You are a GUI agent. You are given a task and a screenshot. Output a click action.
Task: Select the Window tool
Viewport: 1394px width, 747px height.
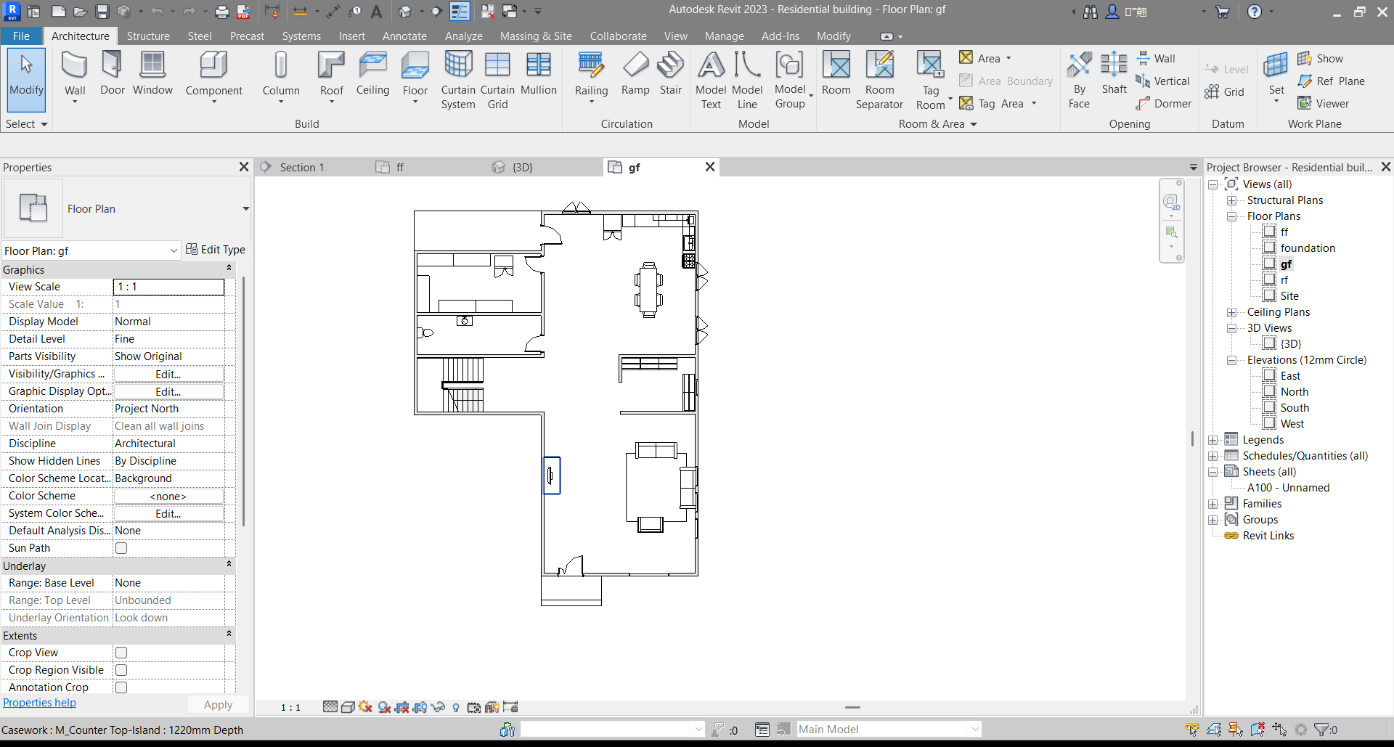[152, 73]
